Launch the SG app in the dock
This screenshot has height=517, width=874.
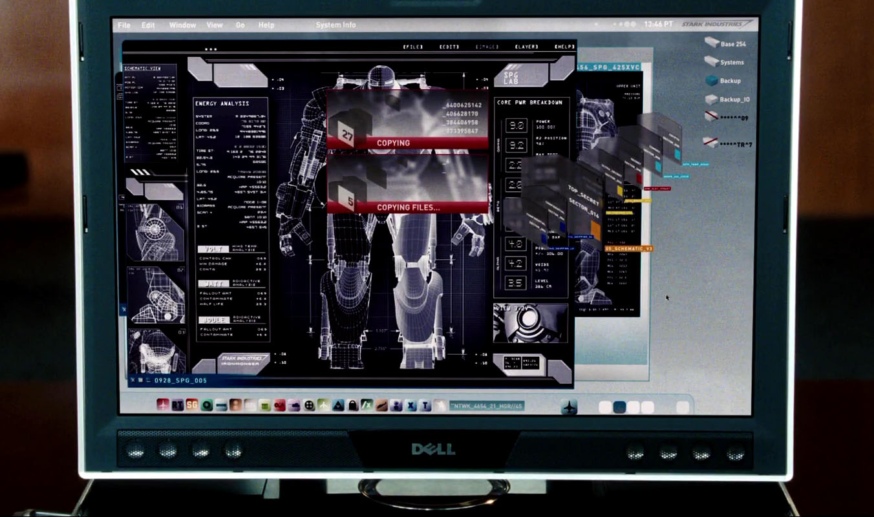191,405
